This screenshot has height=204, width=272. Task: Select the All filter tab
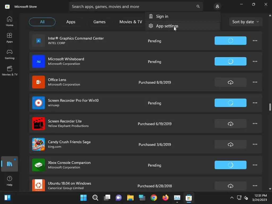pyautogui.click(x=42, y=22)
